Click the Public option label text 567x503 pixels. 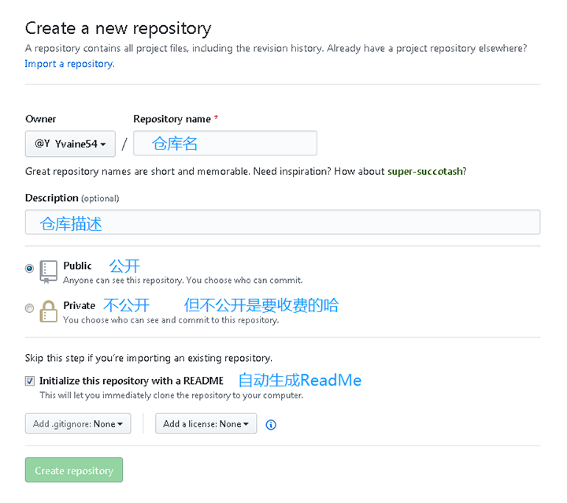[x=77, y=266]
